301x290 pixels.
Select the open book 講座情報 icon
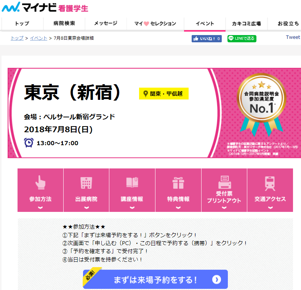[132, 183]
